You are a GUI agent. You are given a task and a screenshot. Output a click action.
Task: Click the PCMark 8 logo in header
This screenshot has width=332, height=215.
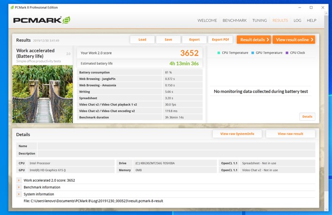pos(41,20)
